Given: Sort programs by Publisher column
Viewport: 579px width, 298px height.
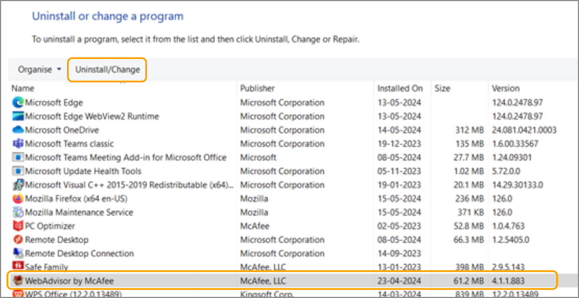Looking at the screenshot, I should (257, 88).
